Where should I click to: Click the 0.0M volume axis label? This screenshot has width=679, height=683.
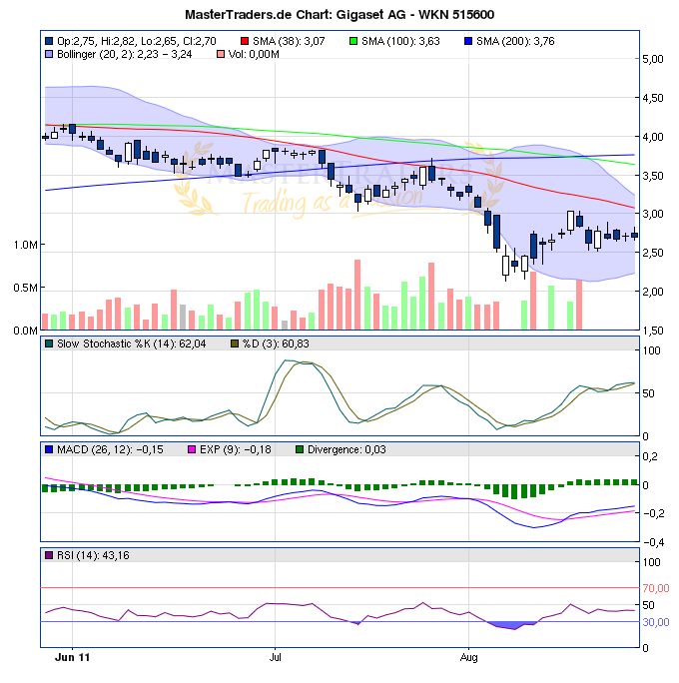(x=25, y=332)
